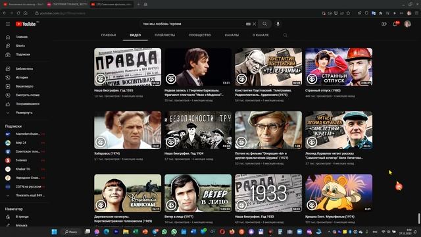The height and width of the screenshot is (237, 421).
Task: Open the Create video camera icon
Action: (384, 24)
